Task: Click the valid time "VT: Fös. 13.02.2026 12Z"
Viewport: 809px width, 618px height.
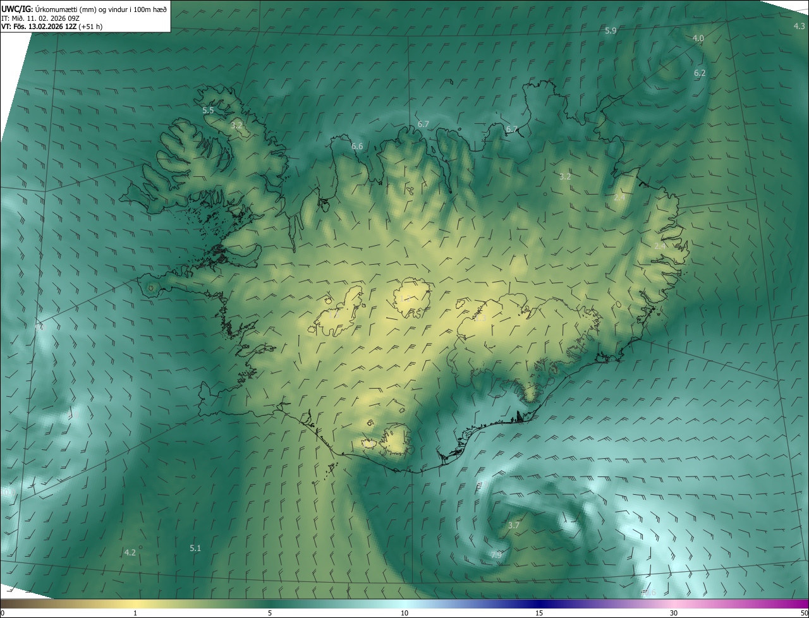Action: pyautogui.click(x=39, y=27)
